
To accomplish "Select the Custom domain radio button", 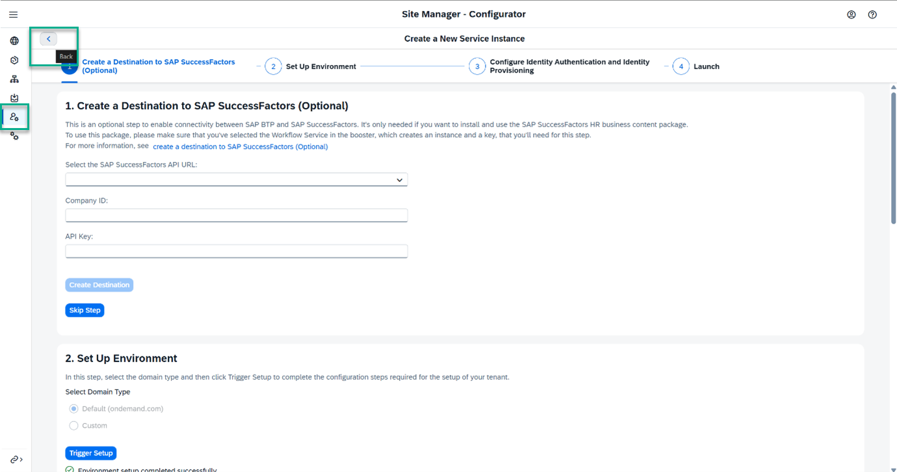I will click(x=73, y=426).
